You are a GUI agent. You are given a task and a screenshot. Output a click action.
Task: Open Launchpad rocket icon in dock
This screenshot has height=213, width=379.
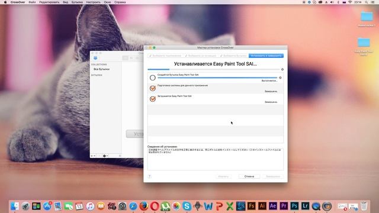pyautogui.click(x=25, y=206)
